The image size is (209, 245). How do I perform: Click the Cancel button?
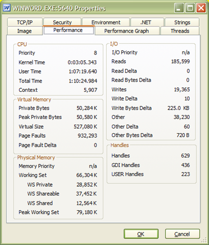point(182,234)
